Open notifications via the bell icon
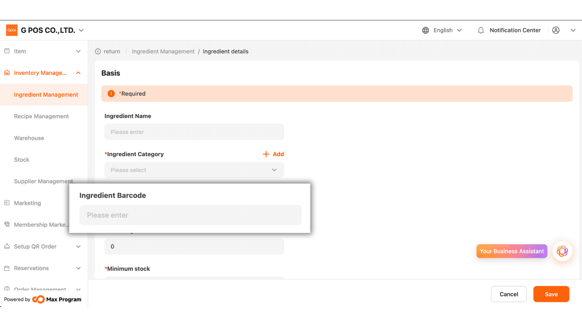Viewport: 582px width, 327px height. point(481,30)
